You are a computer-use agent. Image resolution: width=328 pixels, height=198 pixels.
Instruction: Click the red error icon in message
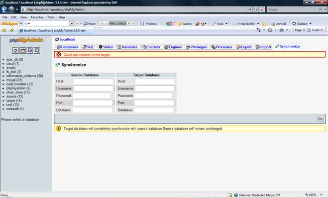click(x=59, y=54)
